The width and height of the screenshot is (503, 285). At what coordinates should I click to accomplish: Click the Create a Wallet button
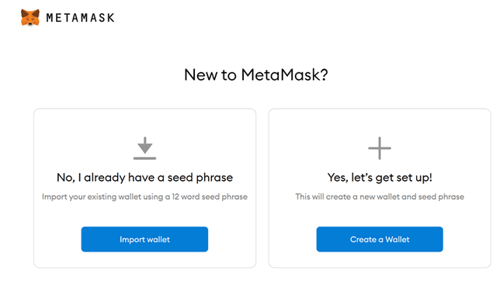(x=380, y=239)
